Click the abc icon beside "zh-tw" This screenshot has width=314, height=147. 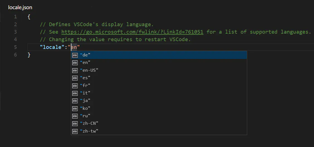(75, 131)
